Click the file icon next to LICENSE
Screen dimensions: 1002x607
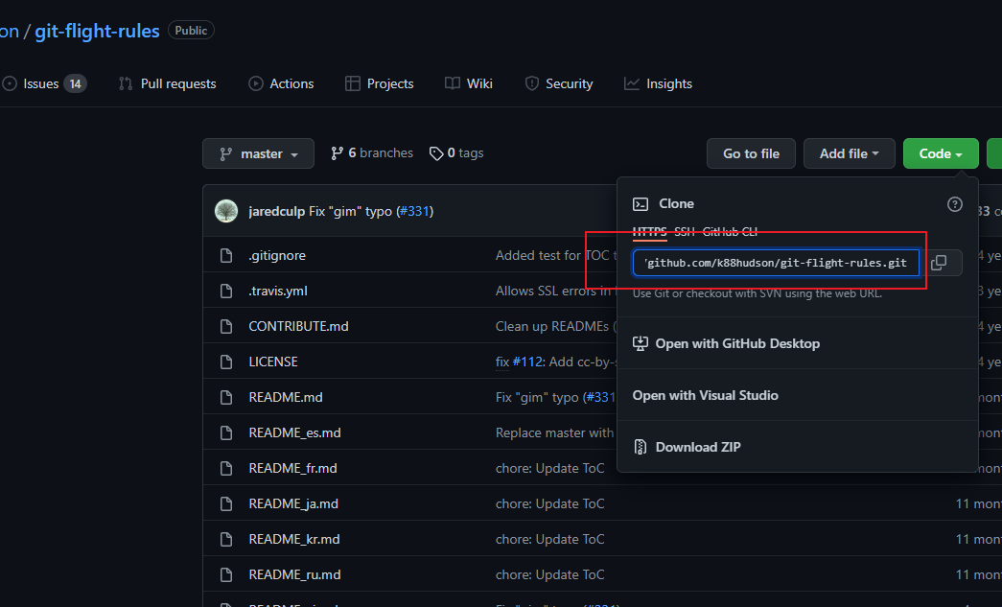[226, 362]
